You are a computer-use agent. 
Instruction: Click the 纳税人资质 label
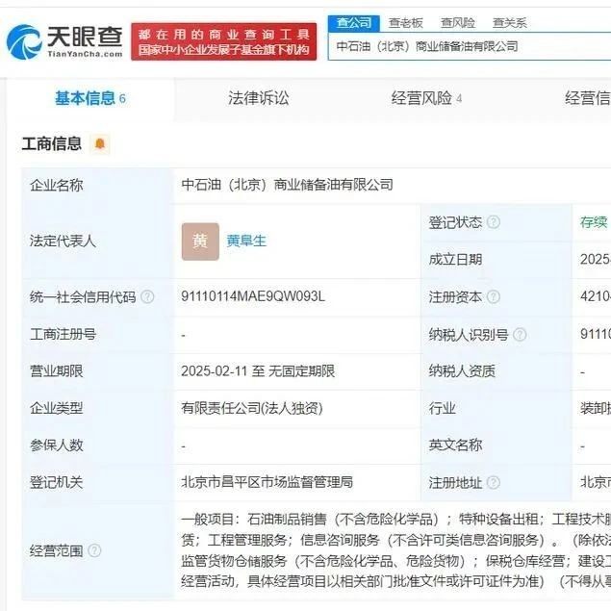point(462,371)
